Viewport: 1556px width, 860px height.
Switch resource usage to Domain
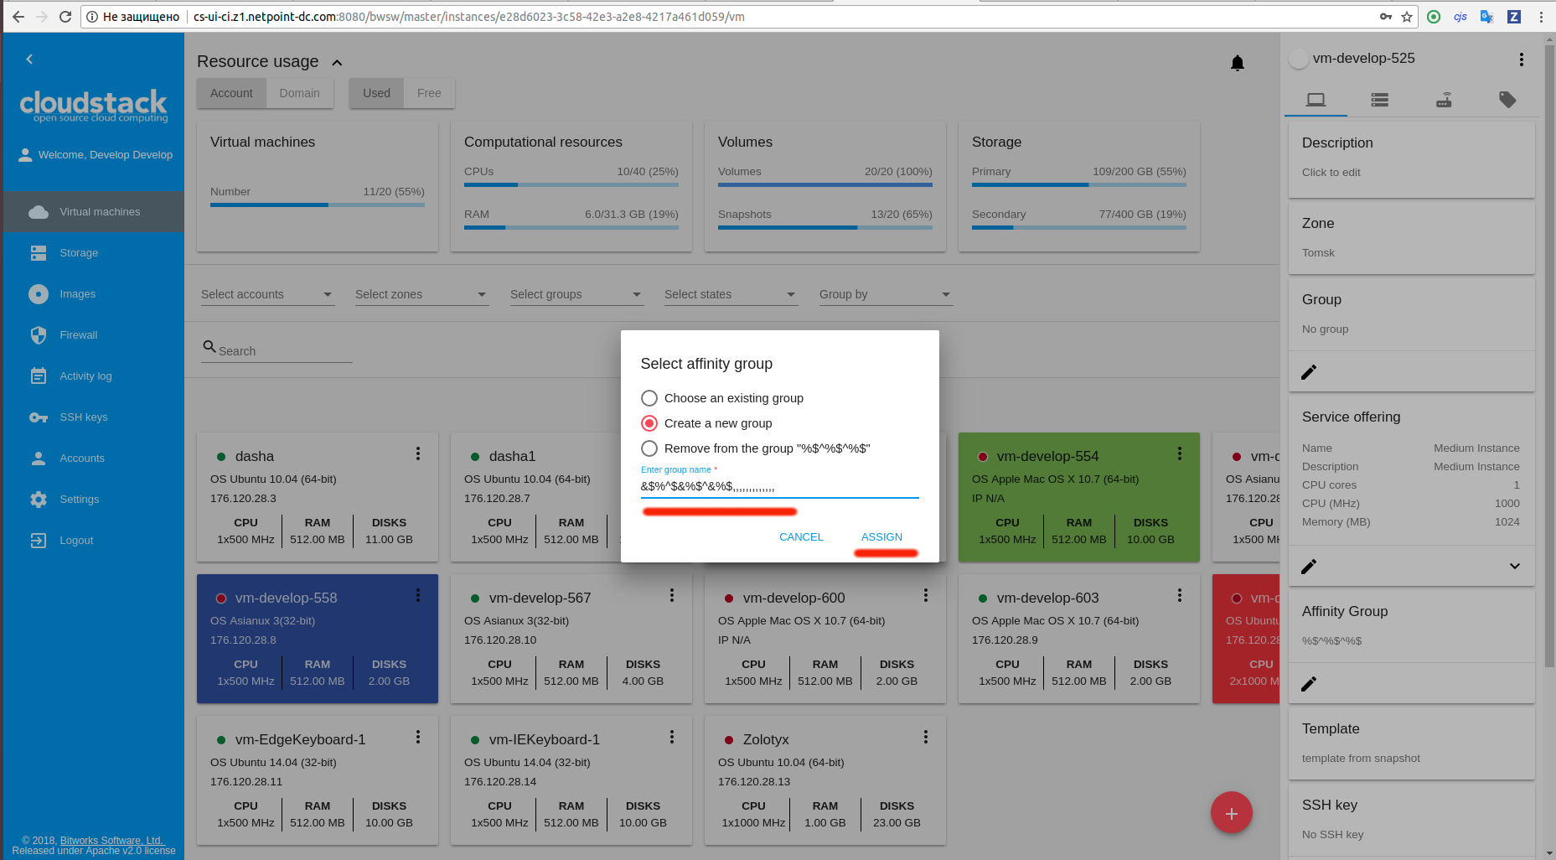point(300,93)
